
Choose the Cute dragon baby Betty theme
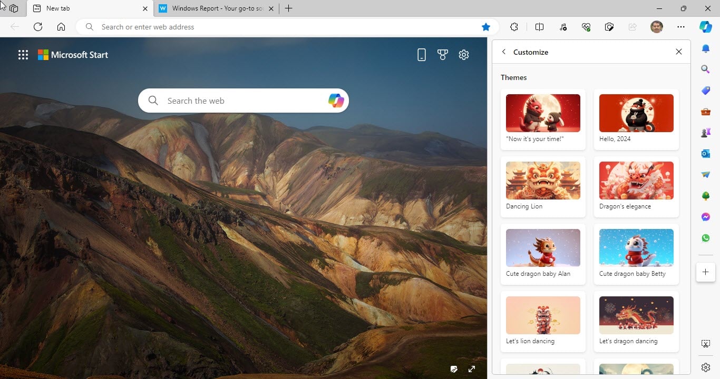(x=636, y=254)
